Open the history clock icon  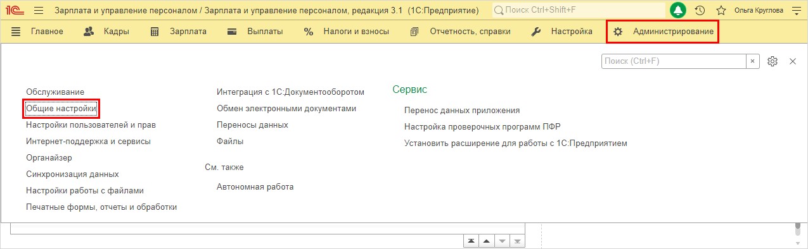[700, 11]
